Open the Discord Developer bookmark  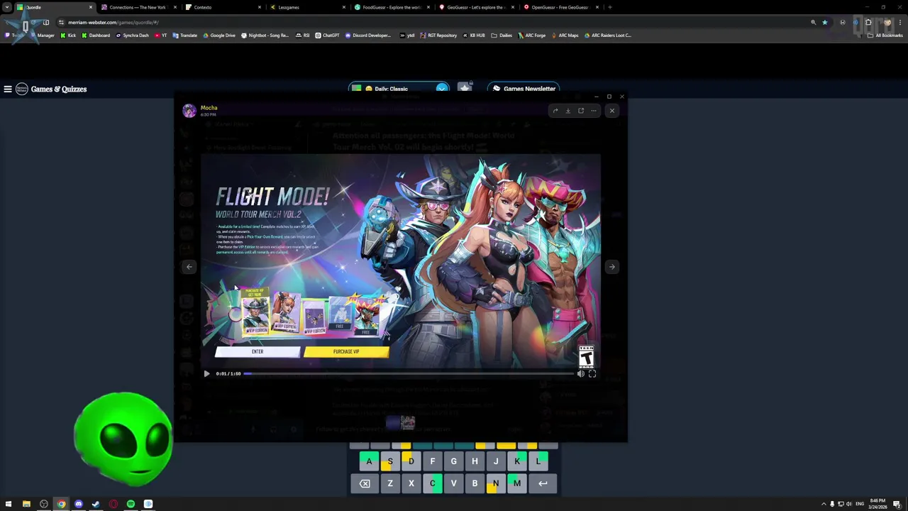click(368, 35)
